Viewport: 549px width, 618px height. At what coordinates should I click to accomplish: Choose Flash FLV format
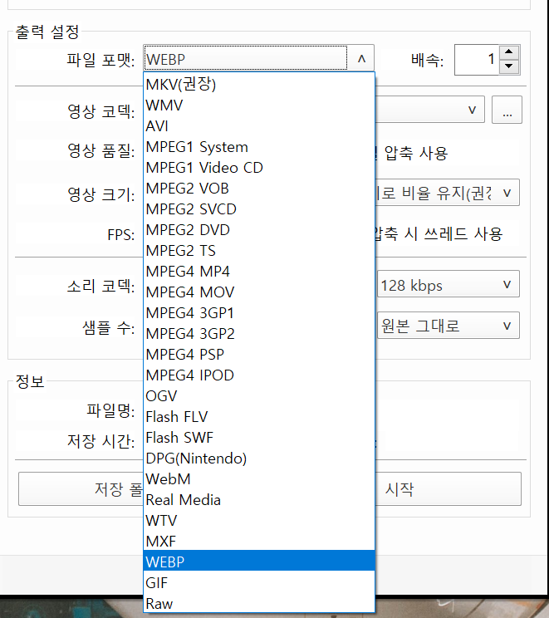point(259,417)
